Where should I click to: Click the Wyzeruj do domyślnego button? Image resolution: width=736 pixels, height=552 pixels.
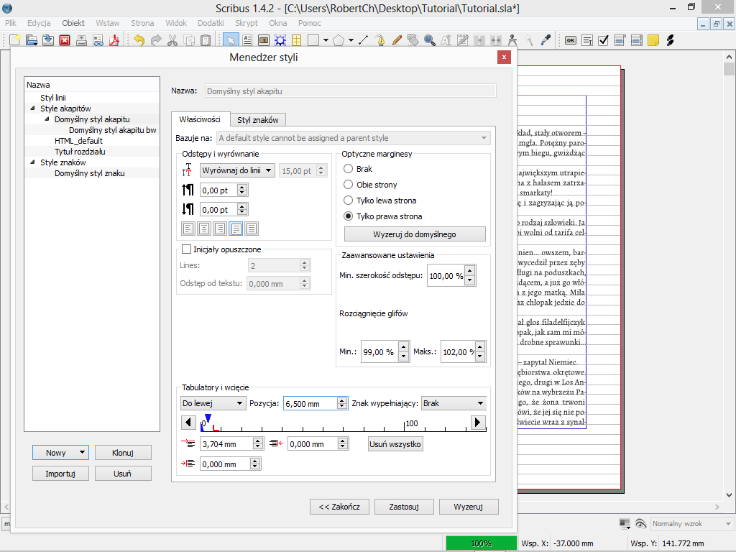coord(415,234)
